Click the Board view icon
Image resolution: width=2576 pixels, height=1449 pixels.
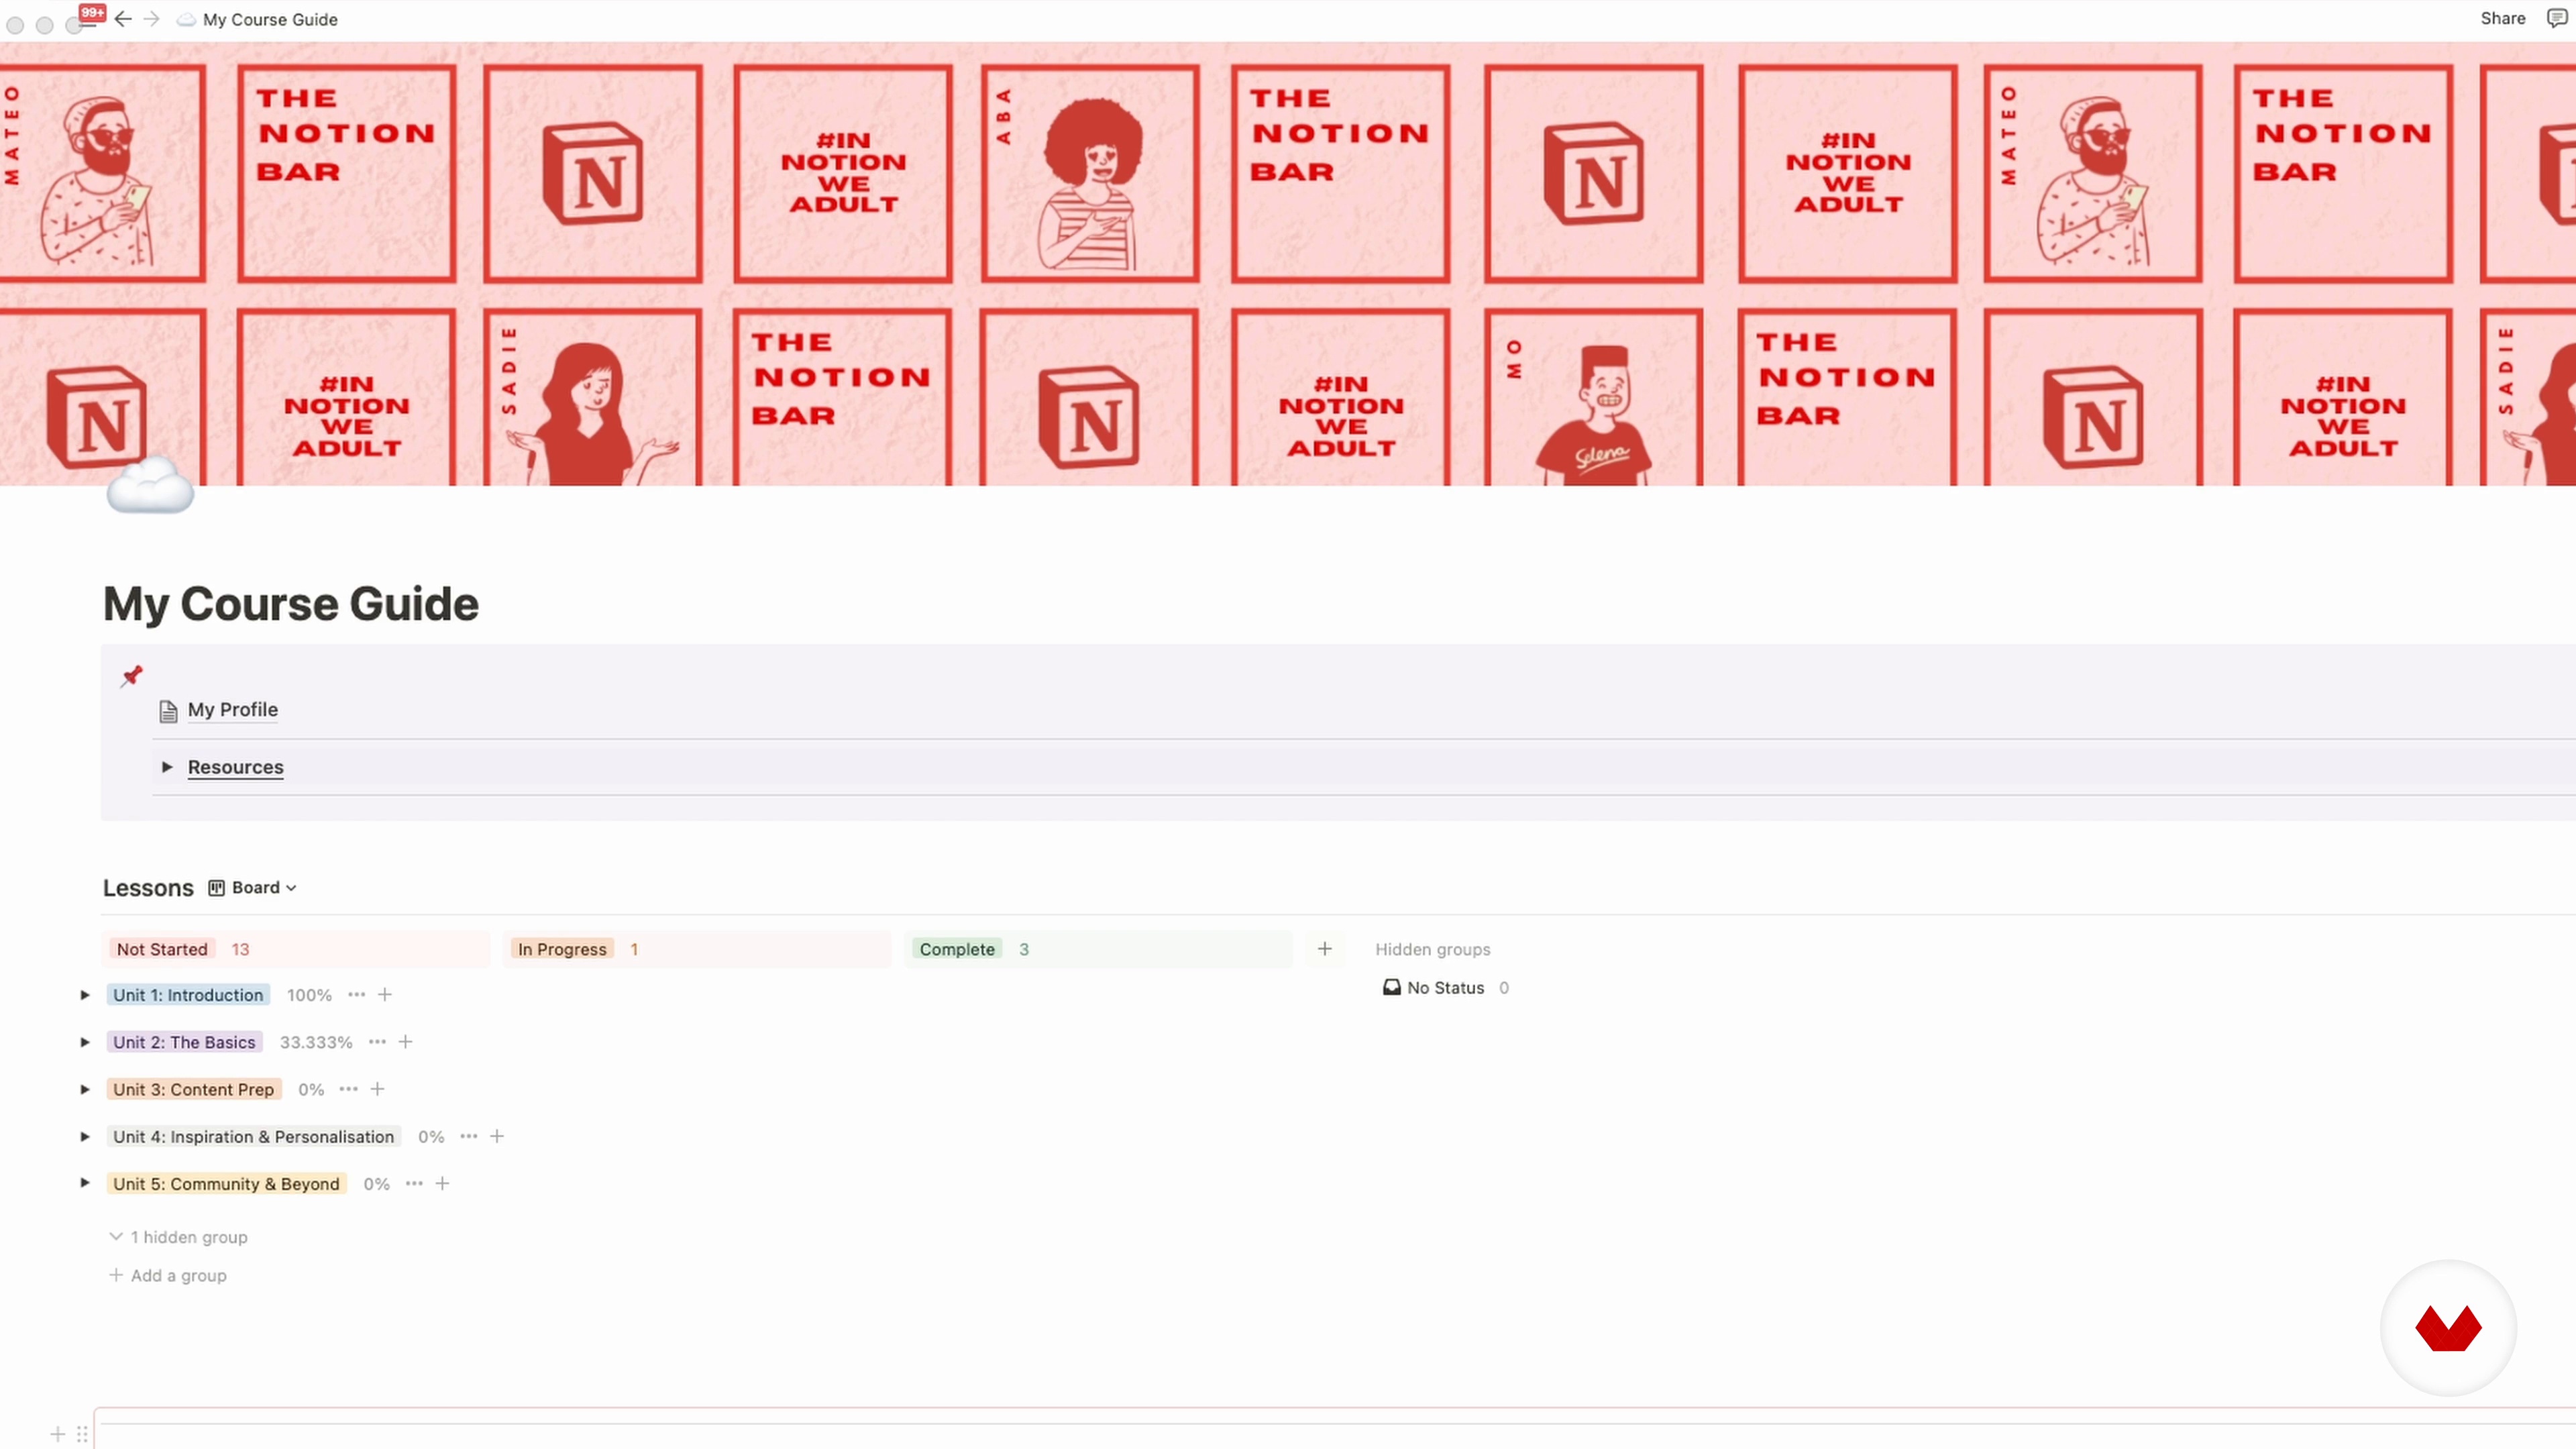coord(216,888)
